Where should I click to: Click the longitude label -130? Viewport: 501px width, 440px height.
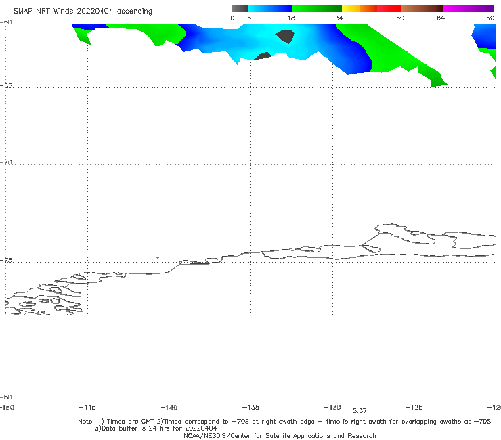[x=332, y=407]
